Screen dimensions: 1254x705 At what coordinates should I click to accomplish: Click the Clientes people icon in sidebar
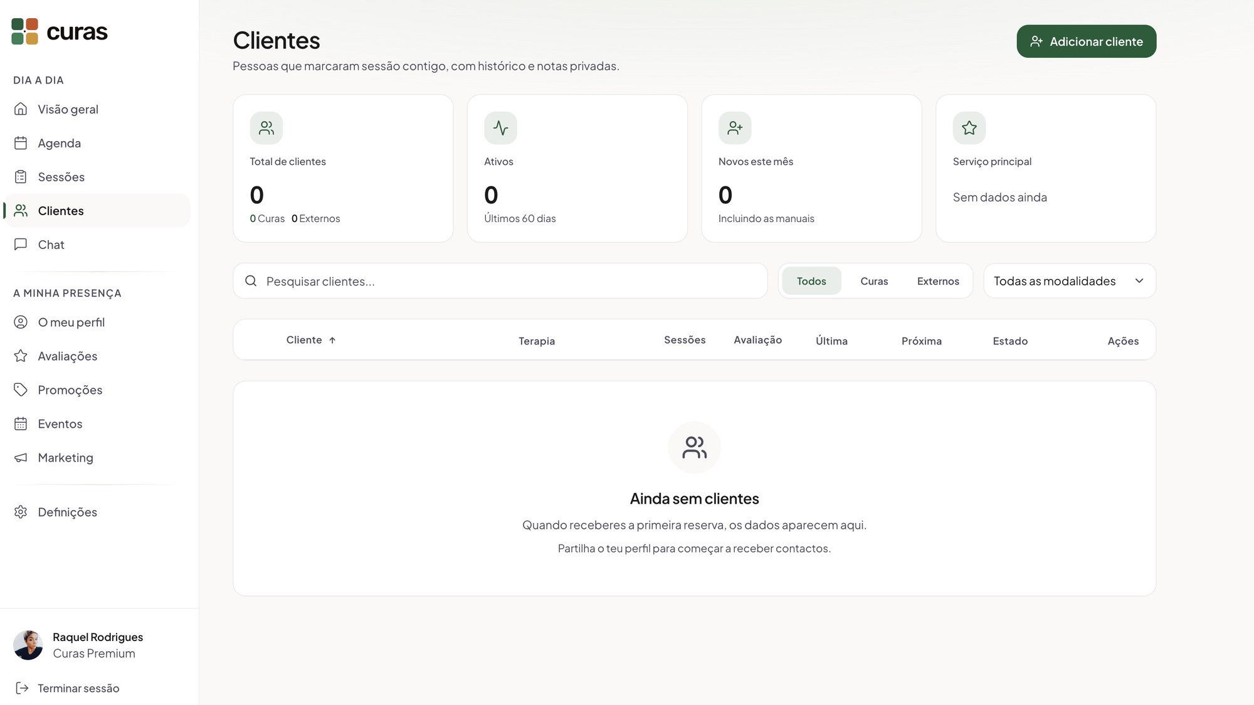pyautogui.click(x=21, y=211)
